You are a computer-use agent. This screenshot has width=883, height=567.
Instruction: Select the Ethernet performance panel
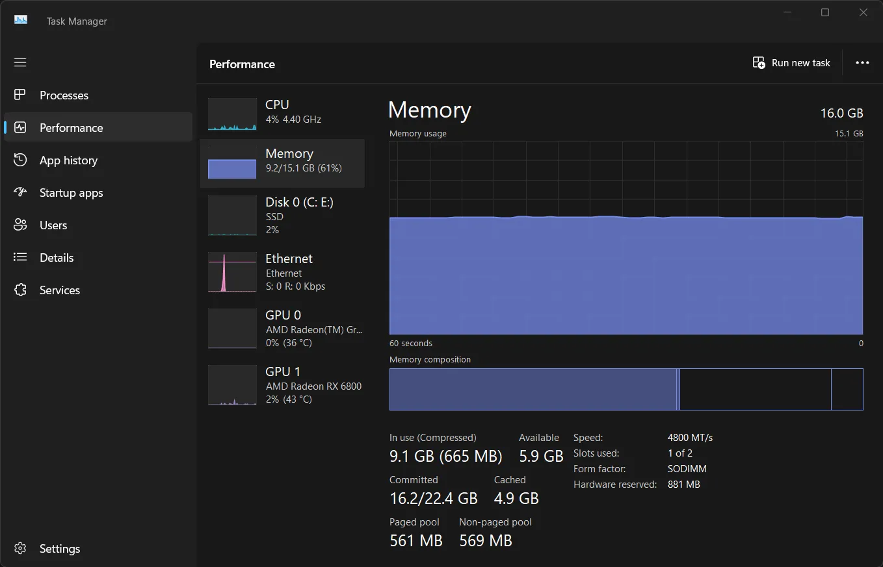click(280, 271)
